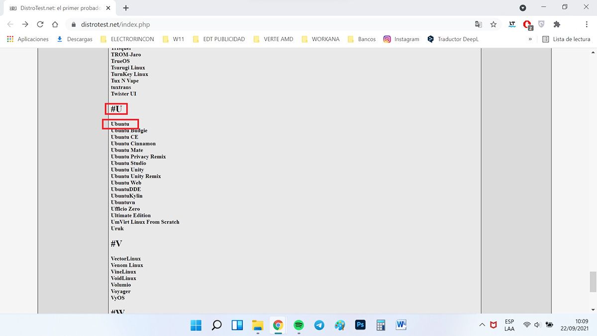Open the Ubuntu Budgie link
Viewport: 597px width, 336px height.
[129, 131]
